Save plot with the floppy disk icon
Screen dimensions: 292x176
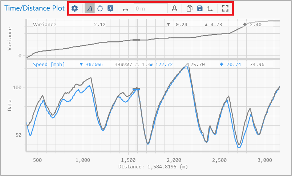(x=200, y=8)
